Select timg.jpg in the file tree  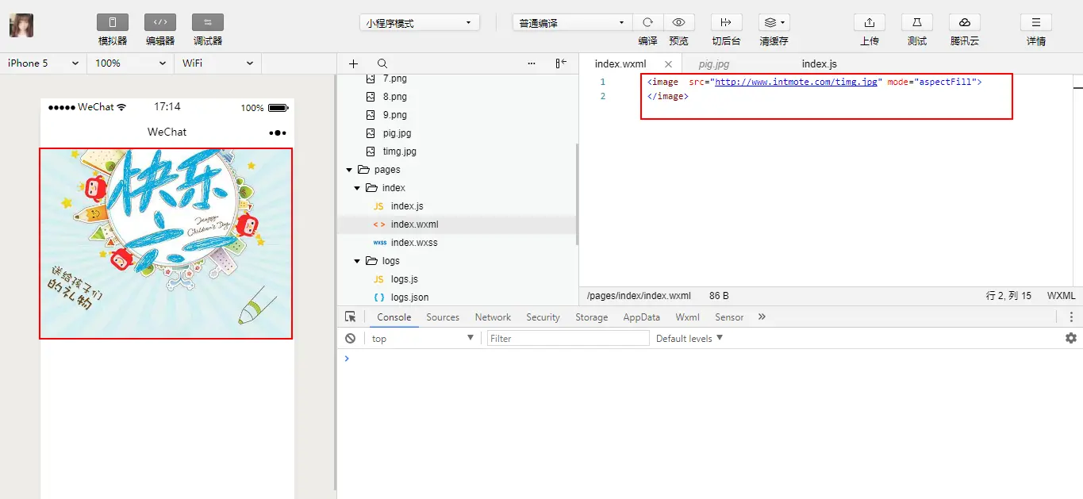399,152
